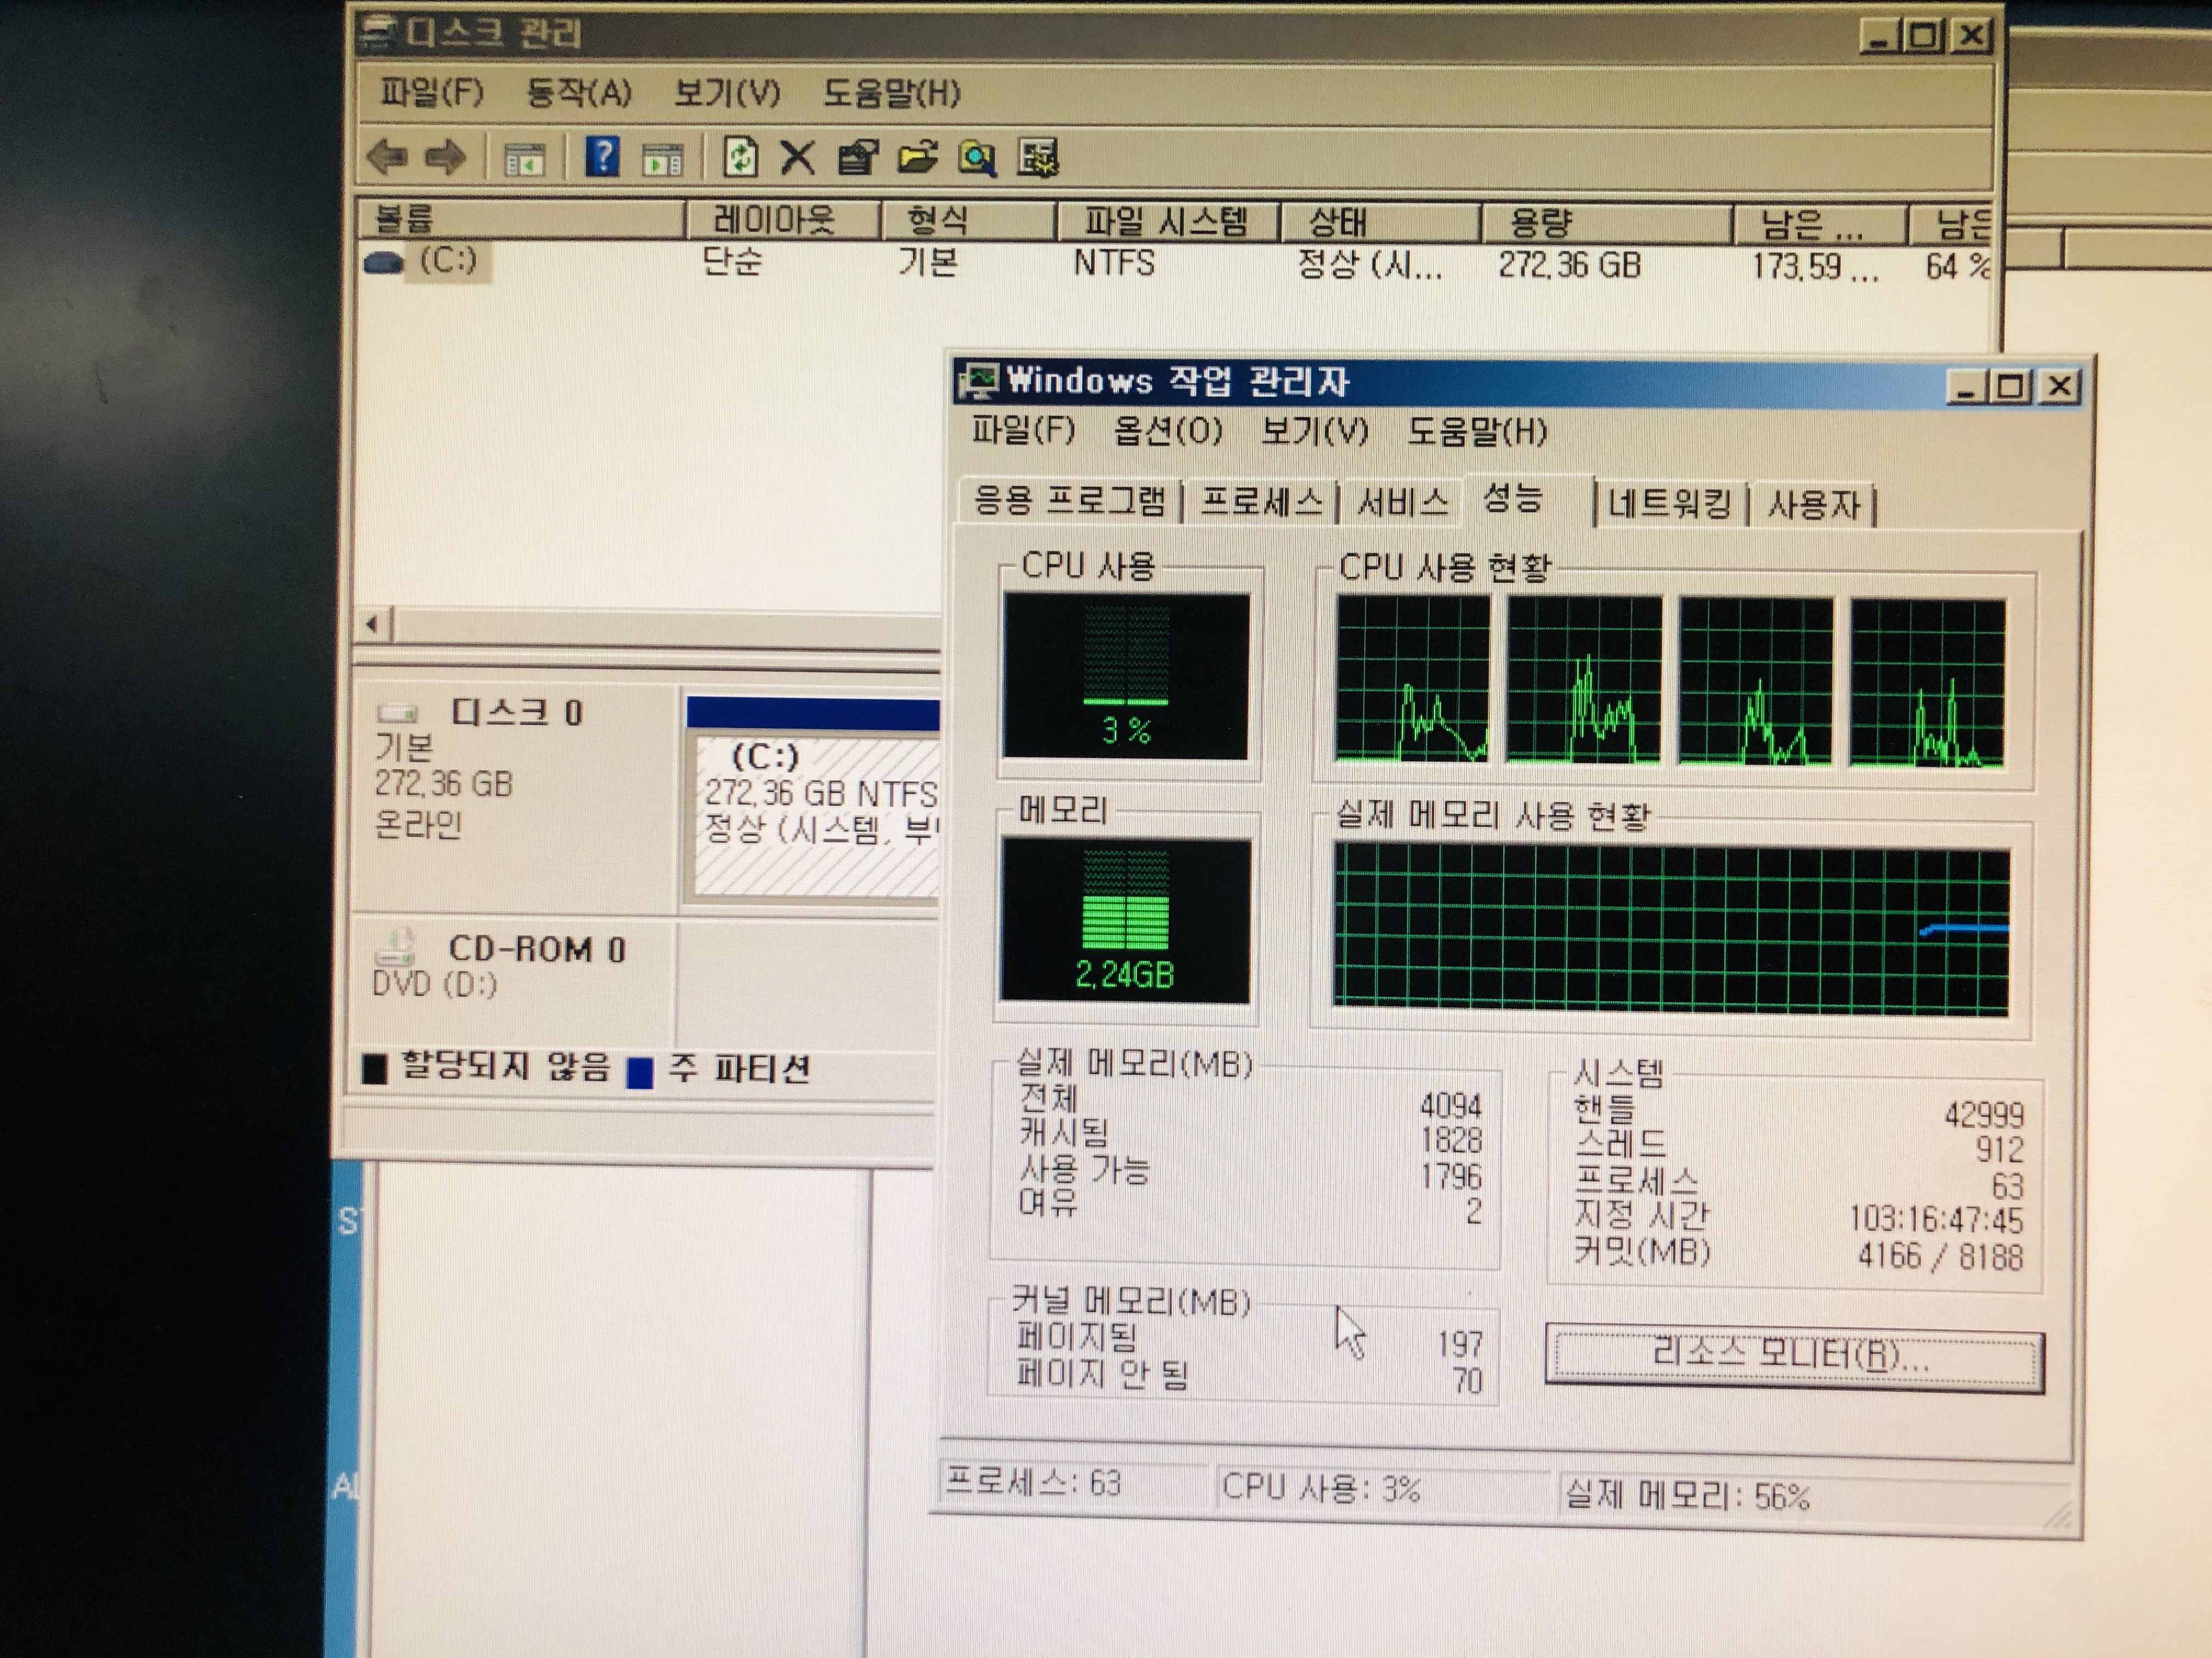Click the Delete X icon in toolbar
This screenshot has width=2212, height=1658.
pyautogui.click(x=797, y=158)
